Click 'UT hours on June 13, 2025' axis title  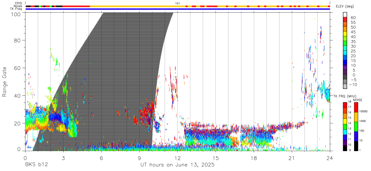(x=177, y=165)
